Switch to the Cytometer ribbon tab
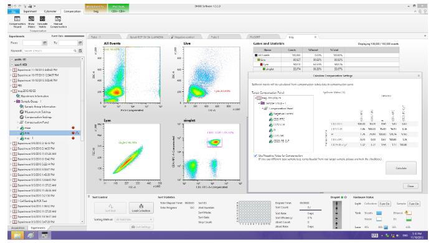 [x=50, y=11]
